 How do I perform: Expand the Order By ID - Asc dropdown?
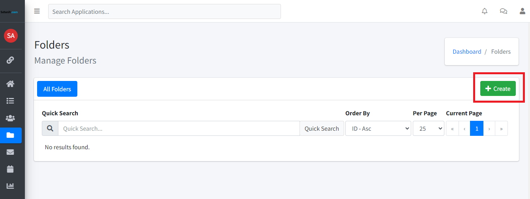point(378,128)
